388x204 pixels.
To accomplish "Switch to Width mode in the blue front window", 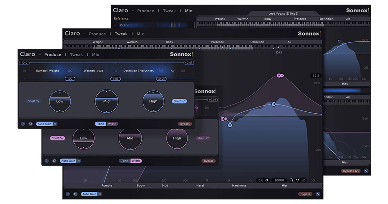I will 112,124.
